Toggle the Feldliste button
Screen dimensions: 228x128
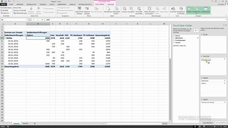pyautogui.click(x=189, y=10)
